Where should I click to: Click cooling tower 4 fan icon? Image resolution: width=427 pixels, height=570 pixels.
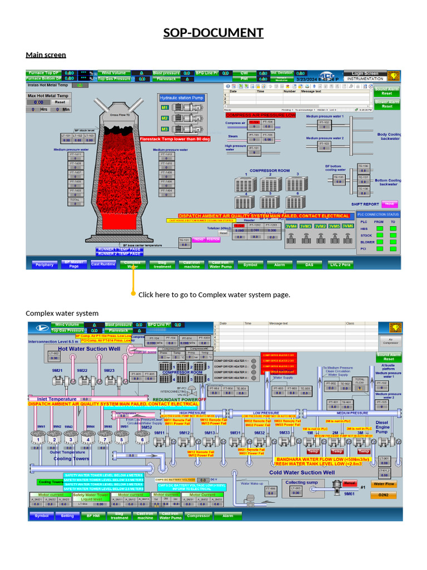[x=88, y=438]
